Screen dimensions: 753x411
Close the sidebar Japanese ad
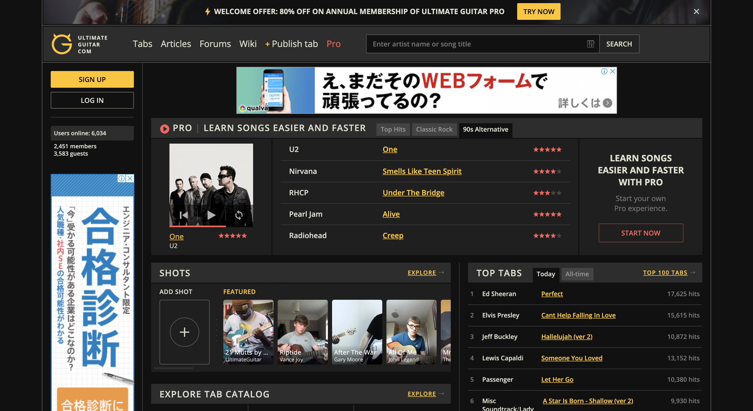pyautogui.click(x=130, y=178)
